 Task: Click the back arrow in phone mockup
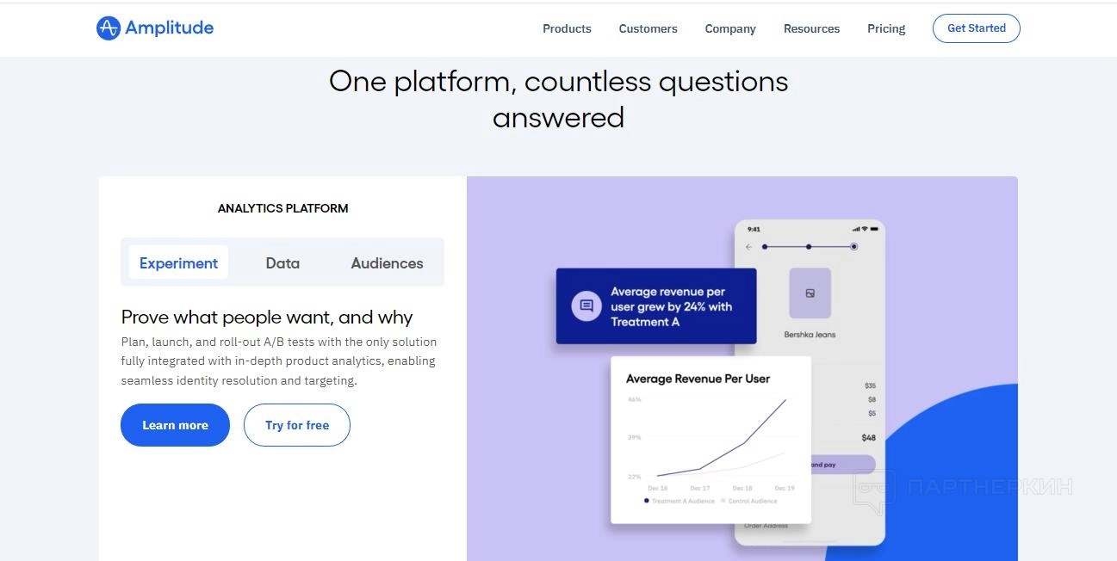pyautogui.click(x=748, y=247)
